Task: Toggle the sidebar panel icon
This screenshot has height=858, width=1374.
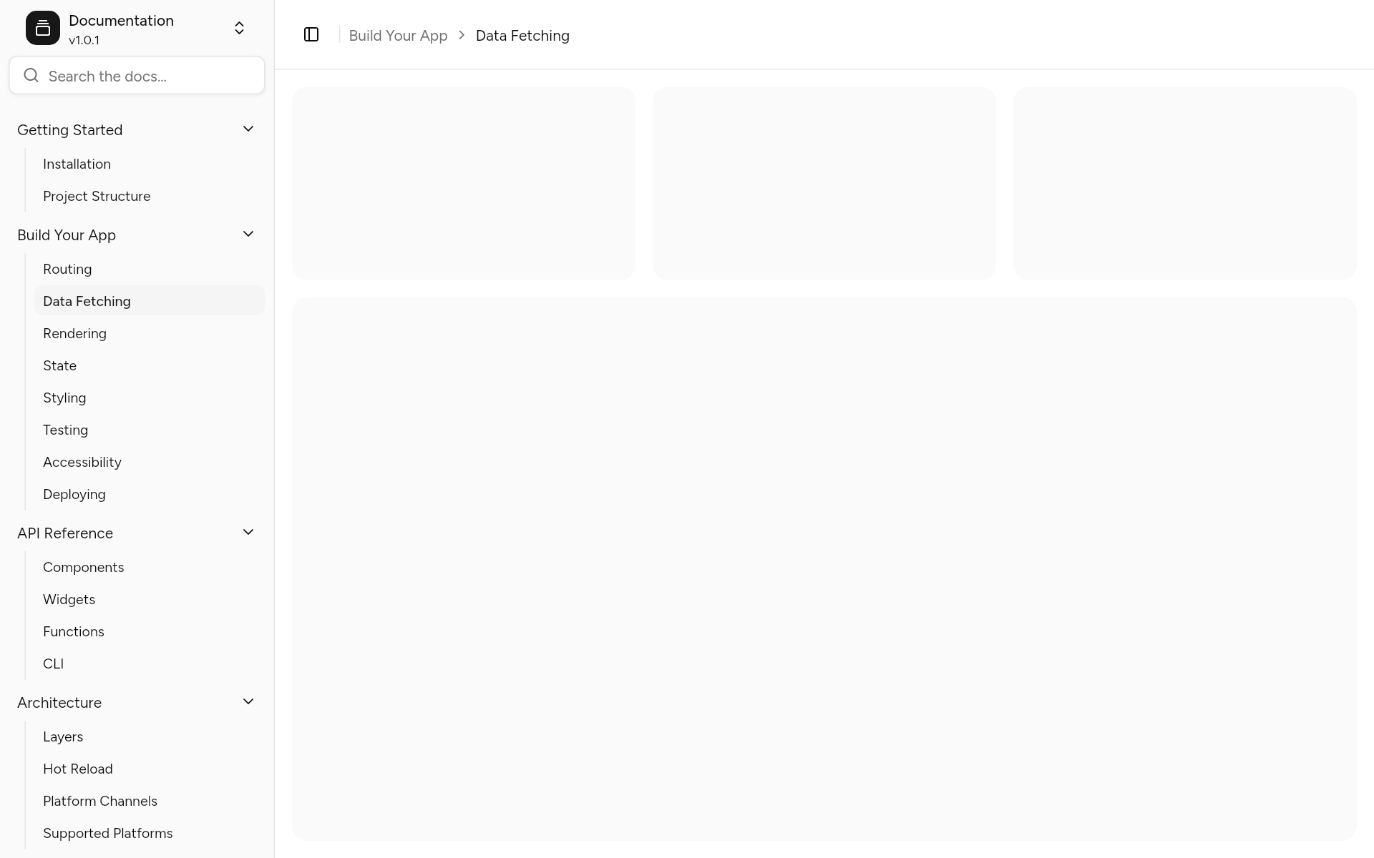Action: pos(311,34)
